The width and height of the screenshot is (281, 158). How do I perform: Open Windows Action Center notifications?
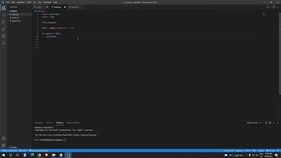click(x=276, y=155)
